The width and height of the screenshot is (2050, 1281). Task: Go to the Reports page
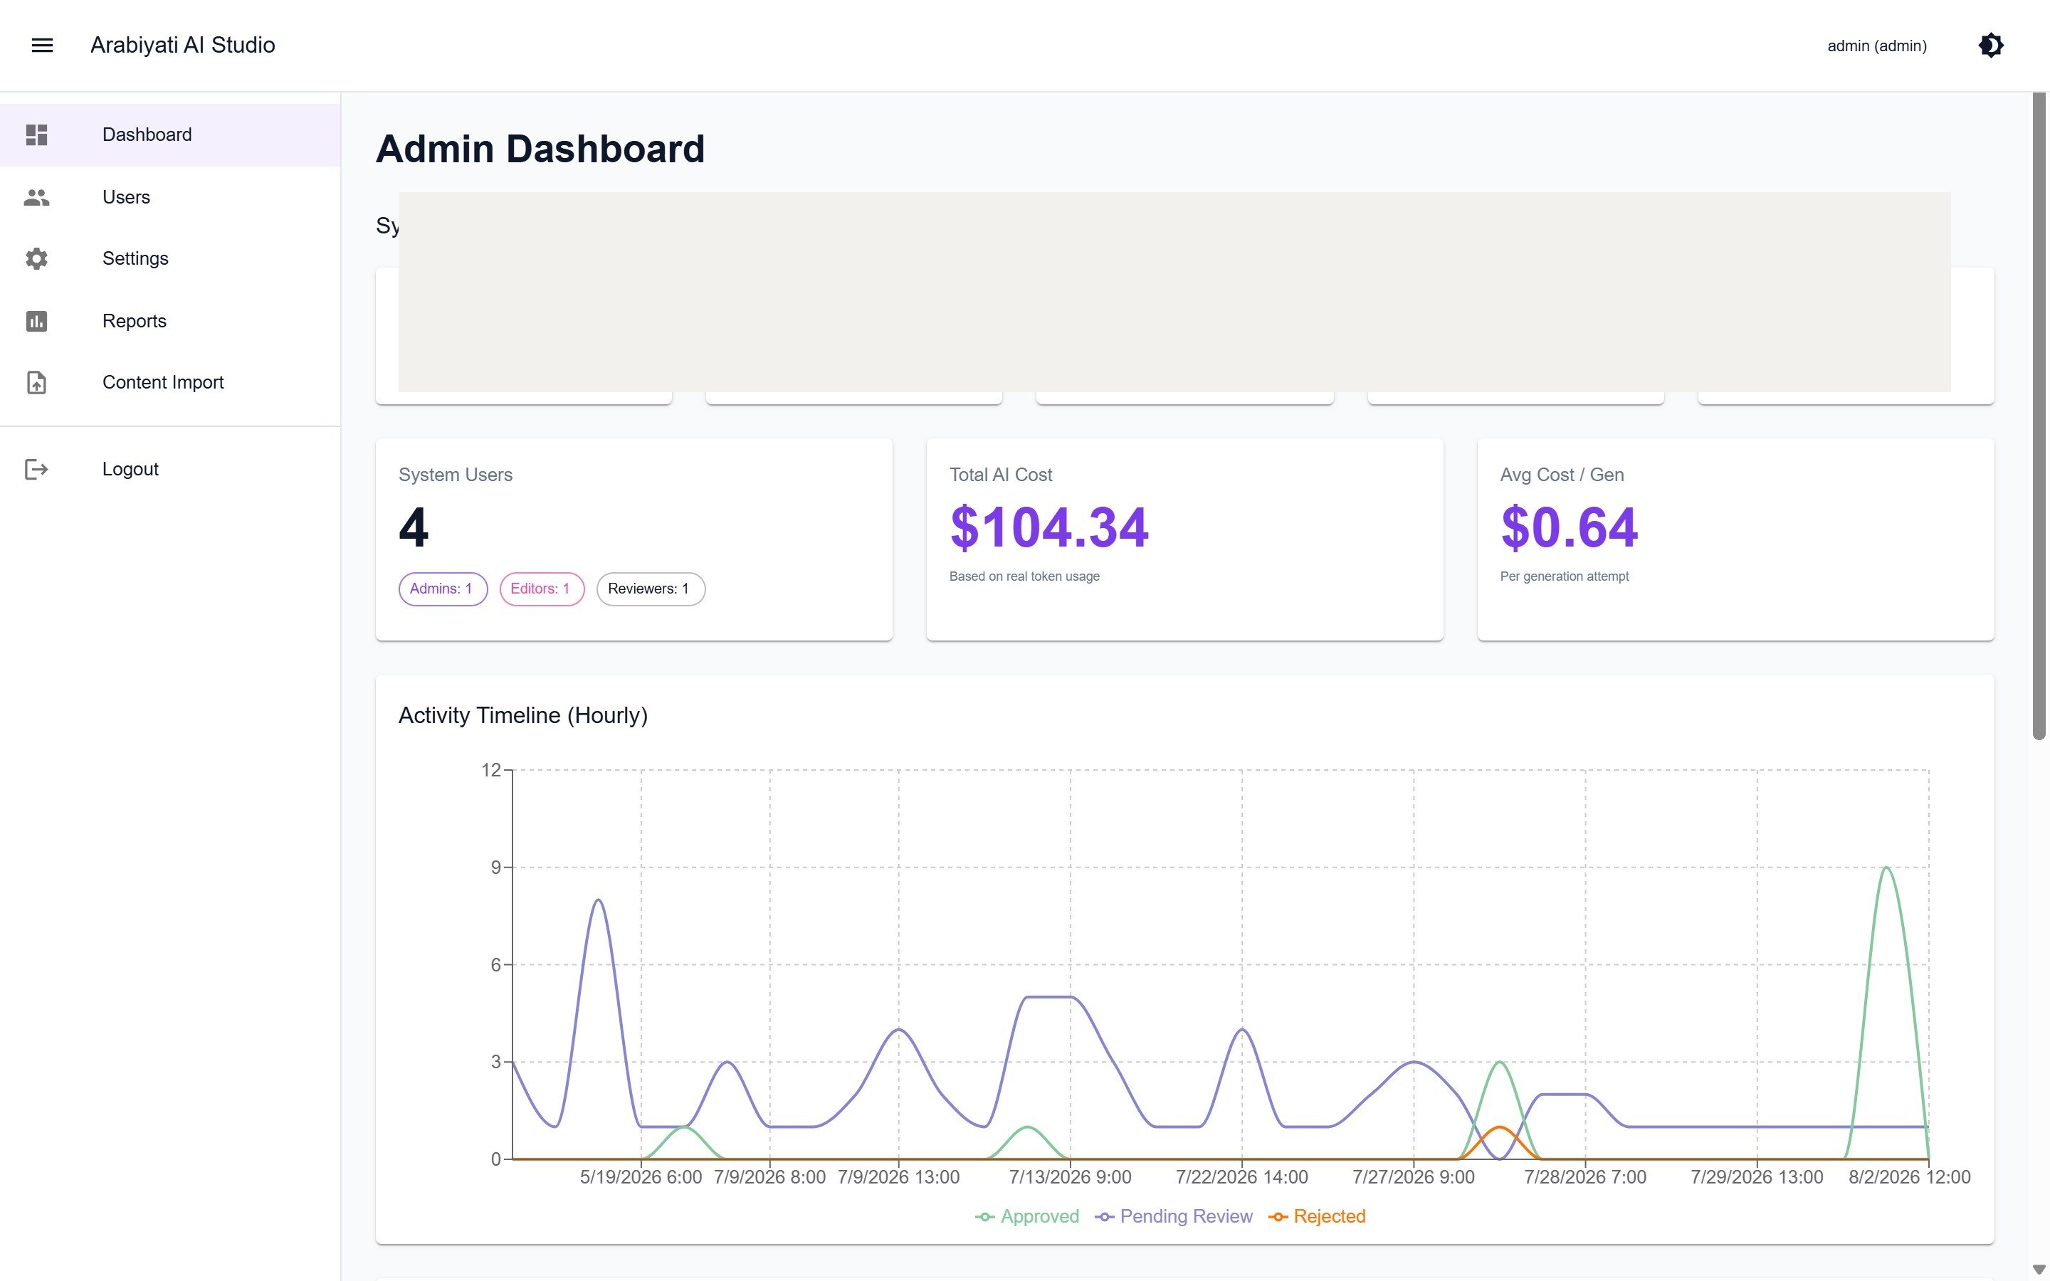click(170, 321)
